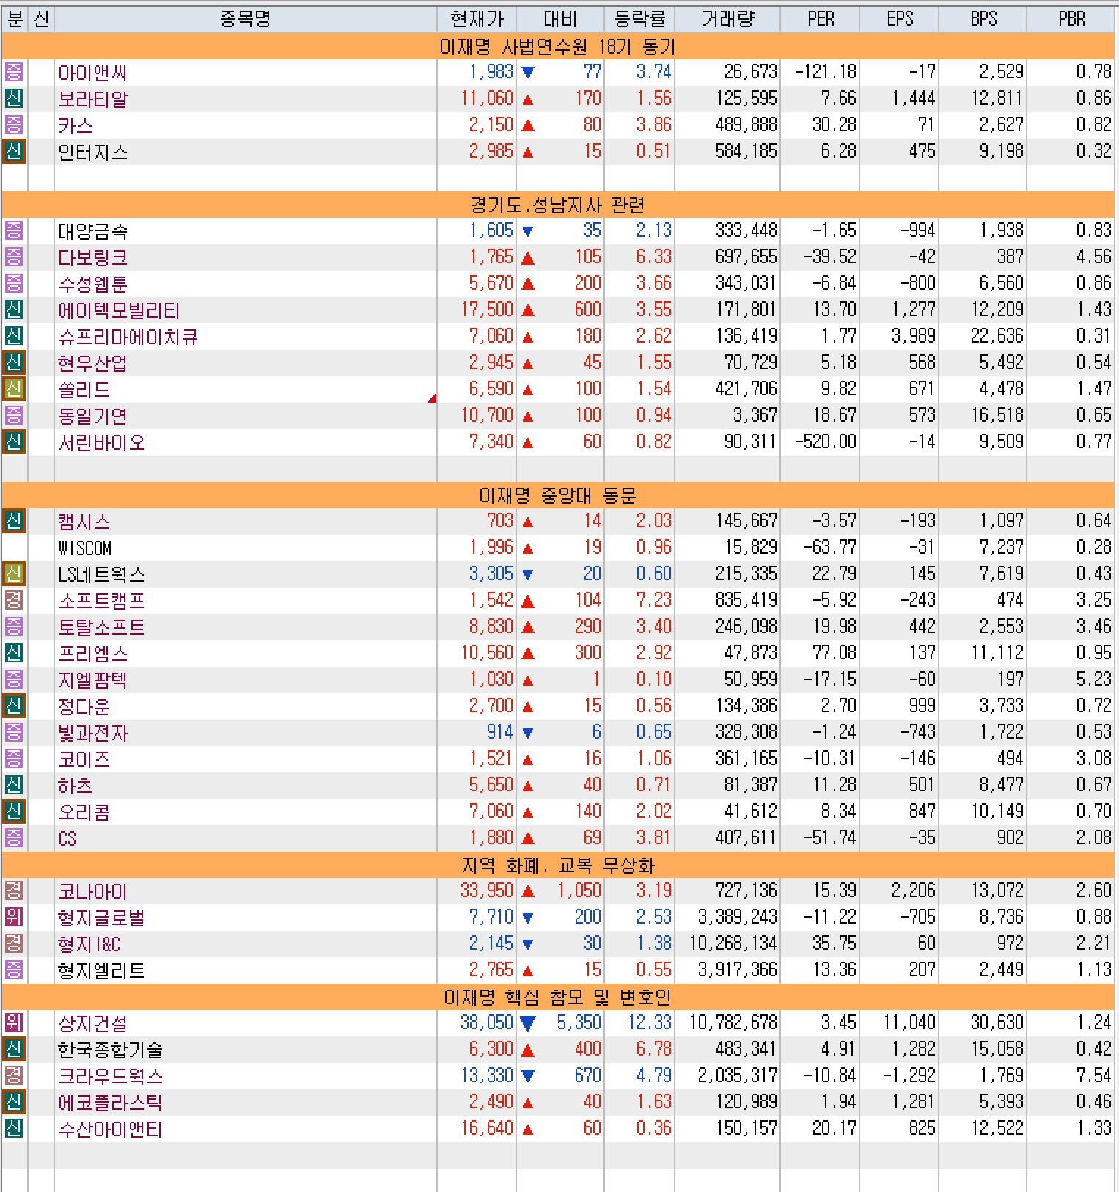Click 보라티알 current price 11,060
The width and height of the screenshot is (1119, 1192).
pyautogui.click(x=486, y=98)
